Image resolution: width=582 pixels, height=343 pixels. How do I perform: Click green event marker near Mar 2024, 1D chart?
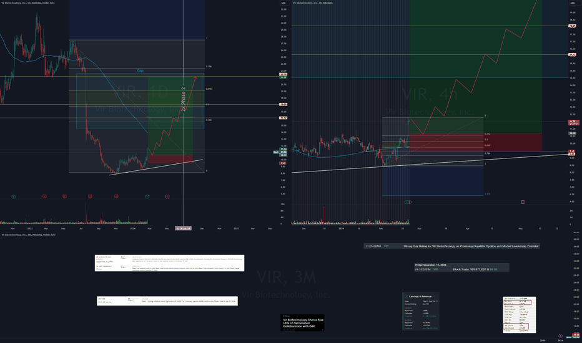[x=147, y=196]
